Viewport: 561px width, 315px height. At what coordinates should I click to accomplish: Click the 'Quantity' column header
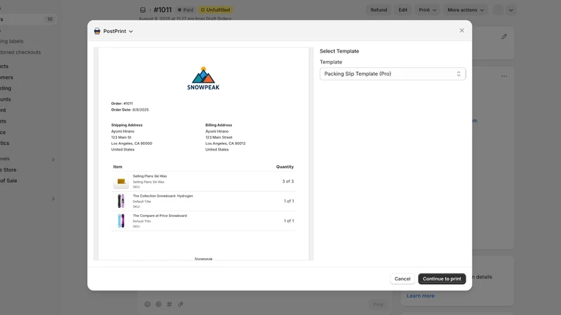point(285,167)
